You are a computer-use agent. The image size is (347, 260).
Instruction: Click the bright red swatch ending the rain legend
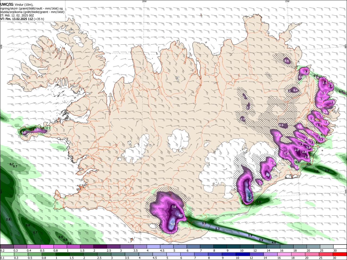coord(340,254)
